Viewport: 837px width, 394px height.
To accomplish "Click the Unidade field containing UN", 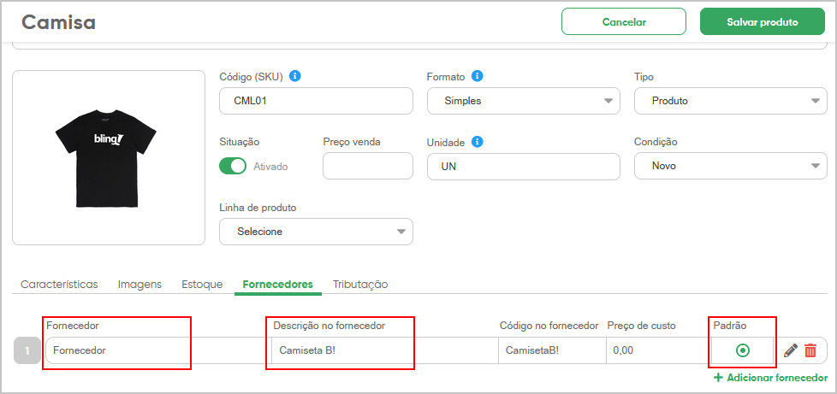I will (524, 167).
